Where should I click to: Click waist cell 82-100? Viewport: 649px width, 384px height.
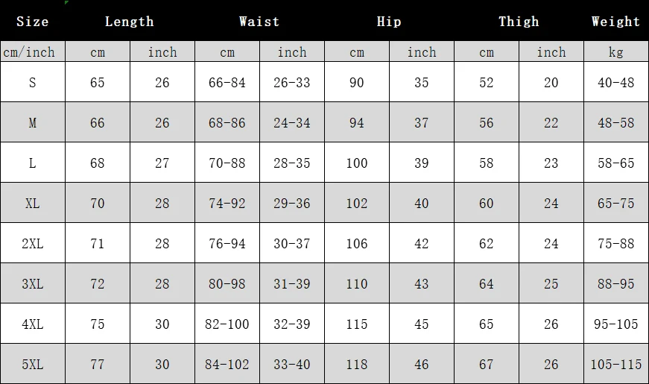(x=227, y=324)
